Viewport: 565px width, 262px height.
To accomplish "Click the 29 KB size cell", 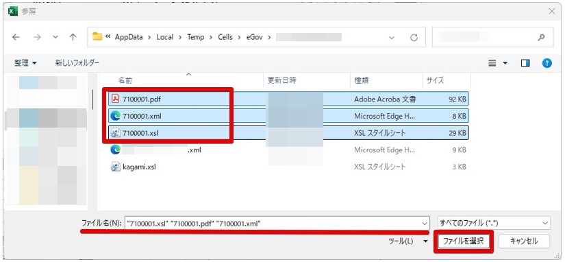I will point(457,133).
